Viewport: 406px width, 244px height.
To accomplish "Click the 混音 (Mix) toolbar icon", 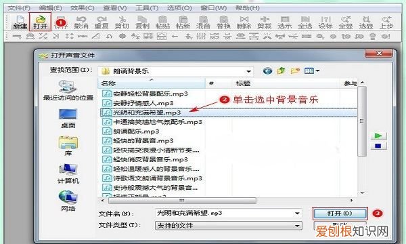I will (203, 22).
